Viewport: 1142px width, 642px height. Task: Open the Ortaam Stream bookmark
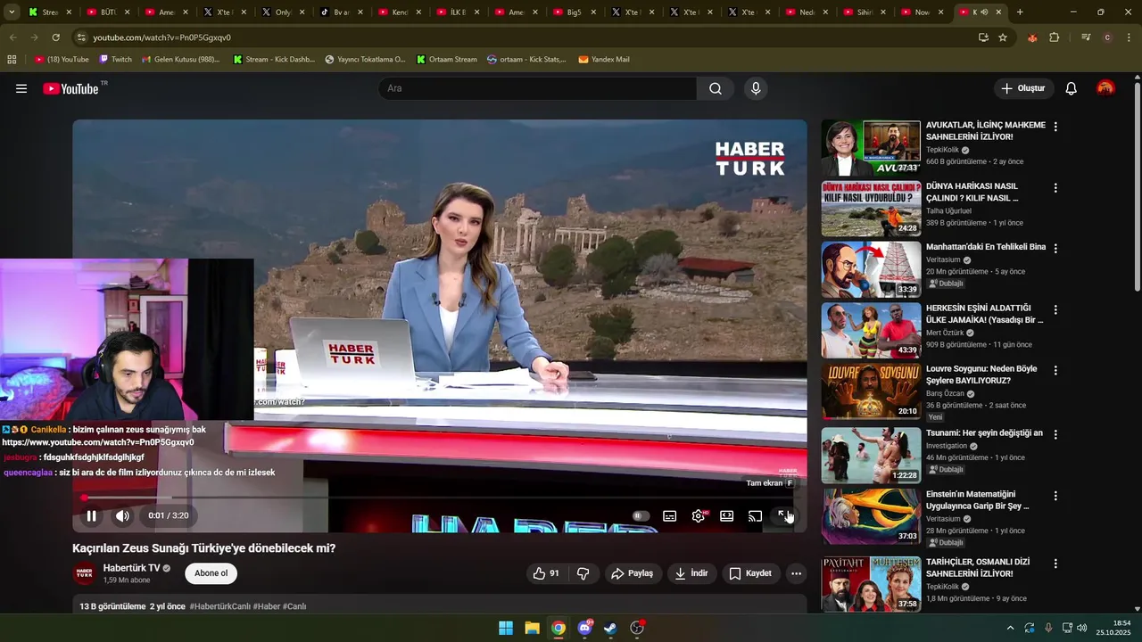click(447, 60)
